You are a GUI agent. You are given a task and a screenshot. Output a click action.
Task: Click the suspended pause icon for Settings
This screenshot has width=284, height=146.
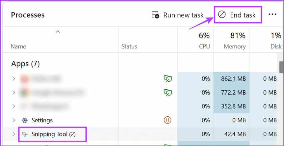click(x=168, y=120)
